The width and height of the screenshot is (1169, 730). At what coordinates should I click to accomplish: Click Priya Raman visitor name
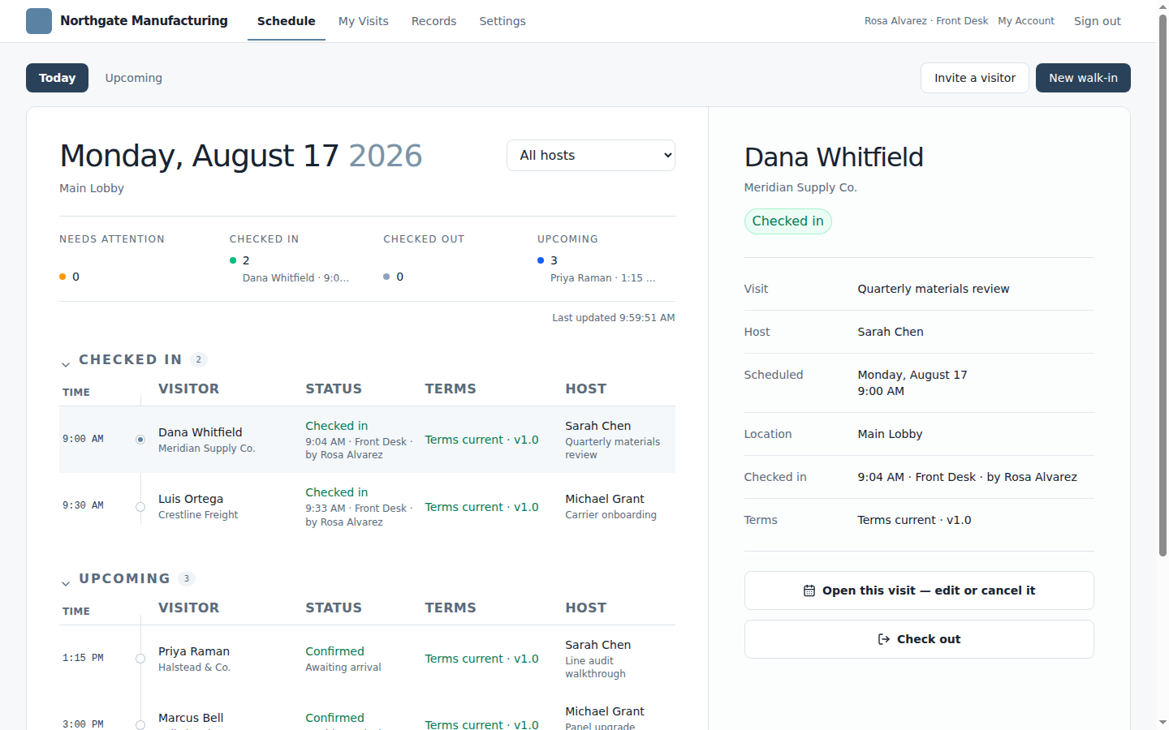[194, 651]
